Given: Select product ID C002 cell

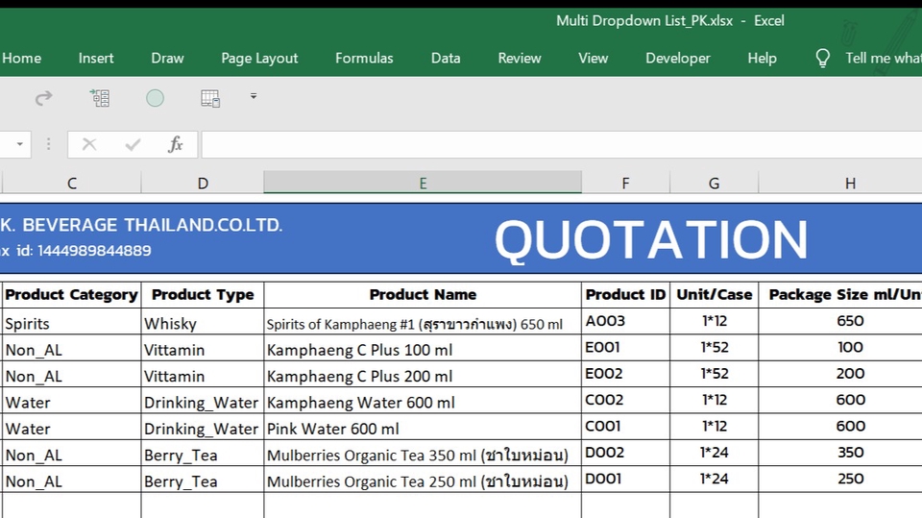Looking at the screenshot, I should [x=625, y=400].
